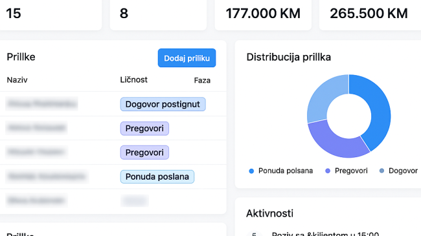421x236 pixels.
Task: Open the blurred name in Ponuda poslana row
Action: pyautogui.click(x=47, y=177)
